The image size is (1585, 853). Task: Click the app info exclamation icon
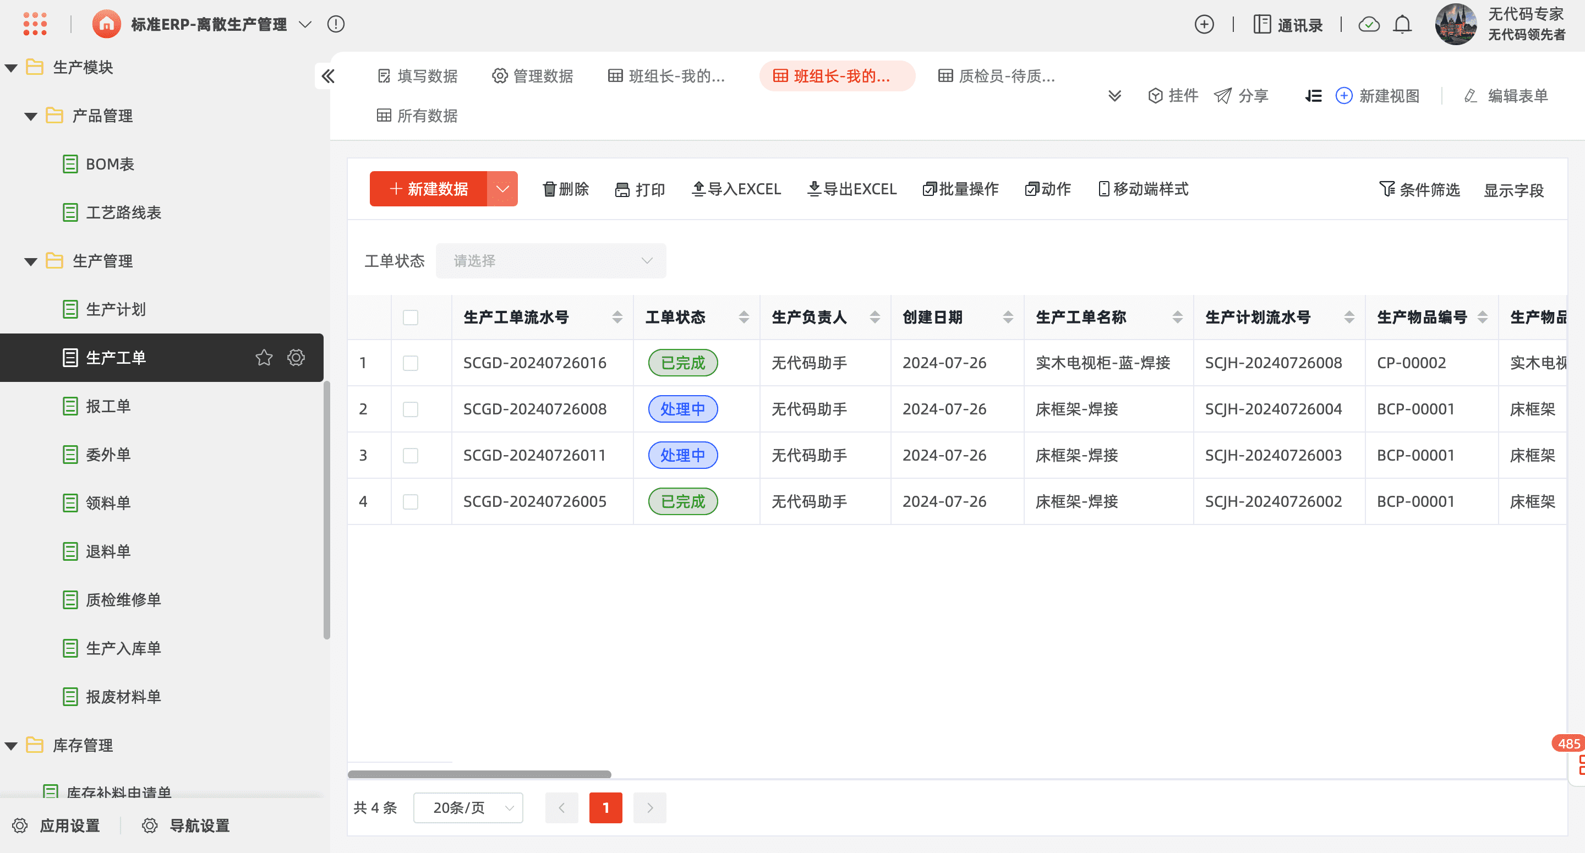(336, 25)
